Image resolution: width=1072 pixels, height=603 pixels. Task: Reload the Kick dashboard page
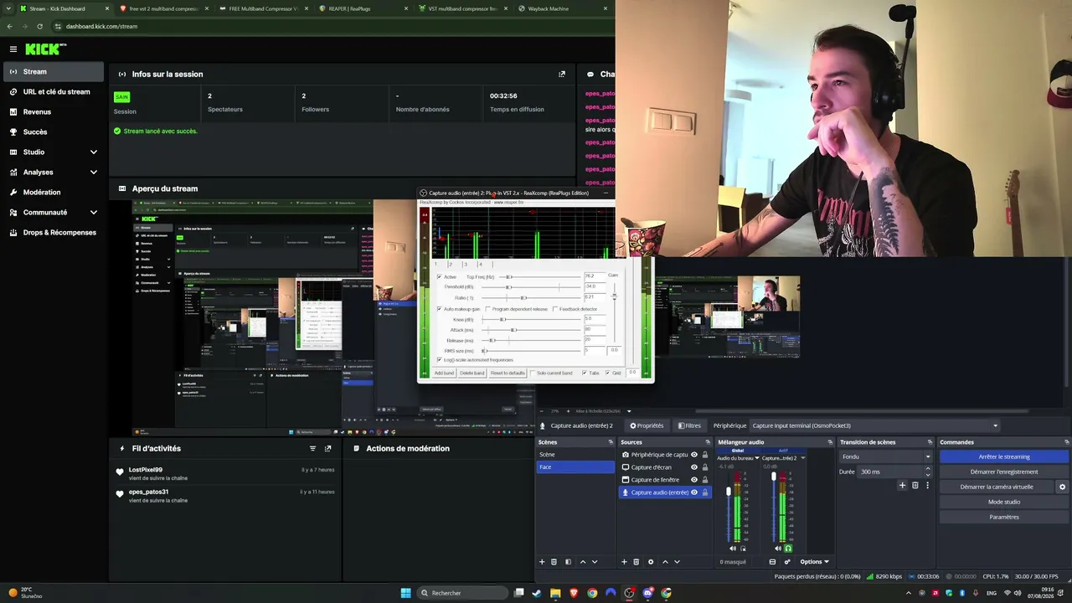coord(39,26)
